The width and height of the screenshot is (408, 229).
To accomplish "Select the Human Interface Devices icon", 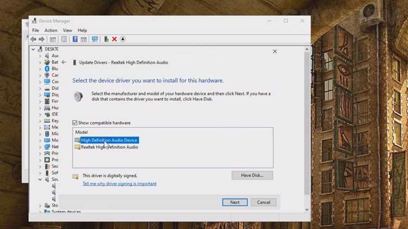I will coord(47,108).
